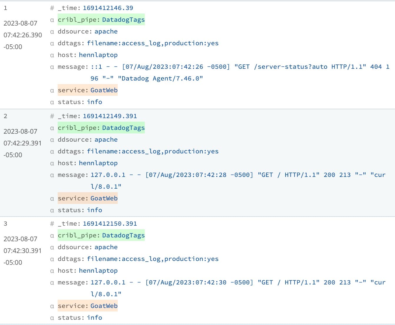Click the string-type icon beside host in event 3

point(52,271)
